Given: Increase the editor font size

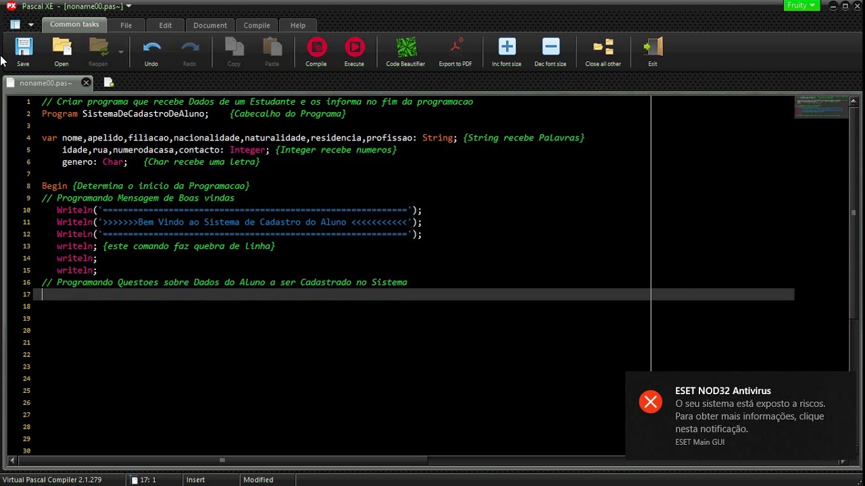Looking at the screenshot, I should click(507, 52).
